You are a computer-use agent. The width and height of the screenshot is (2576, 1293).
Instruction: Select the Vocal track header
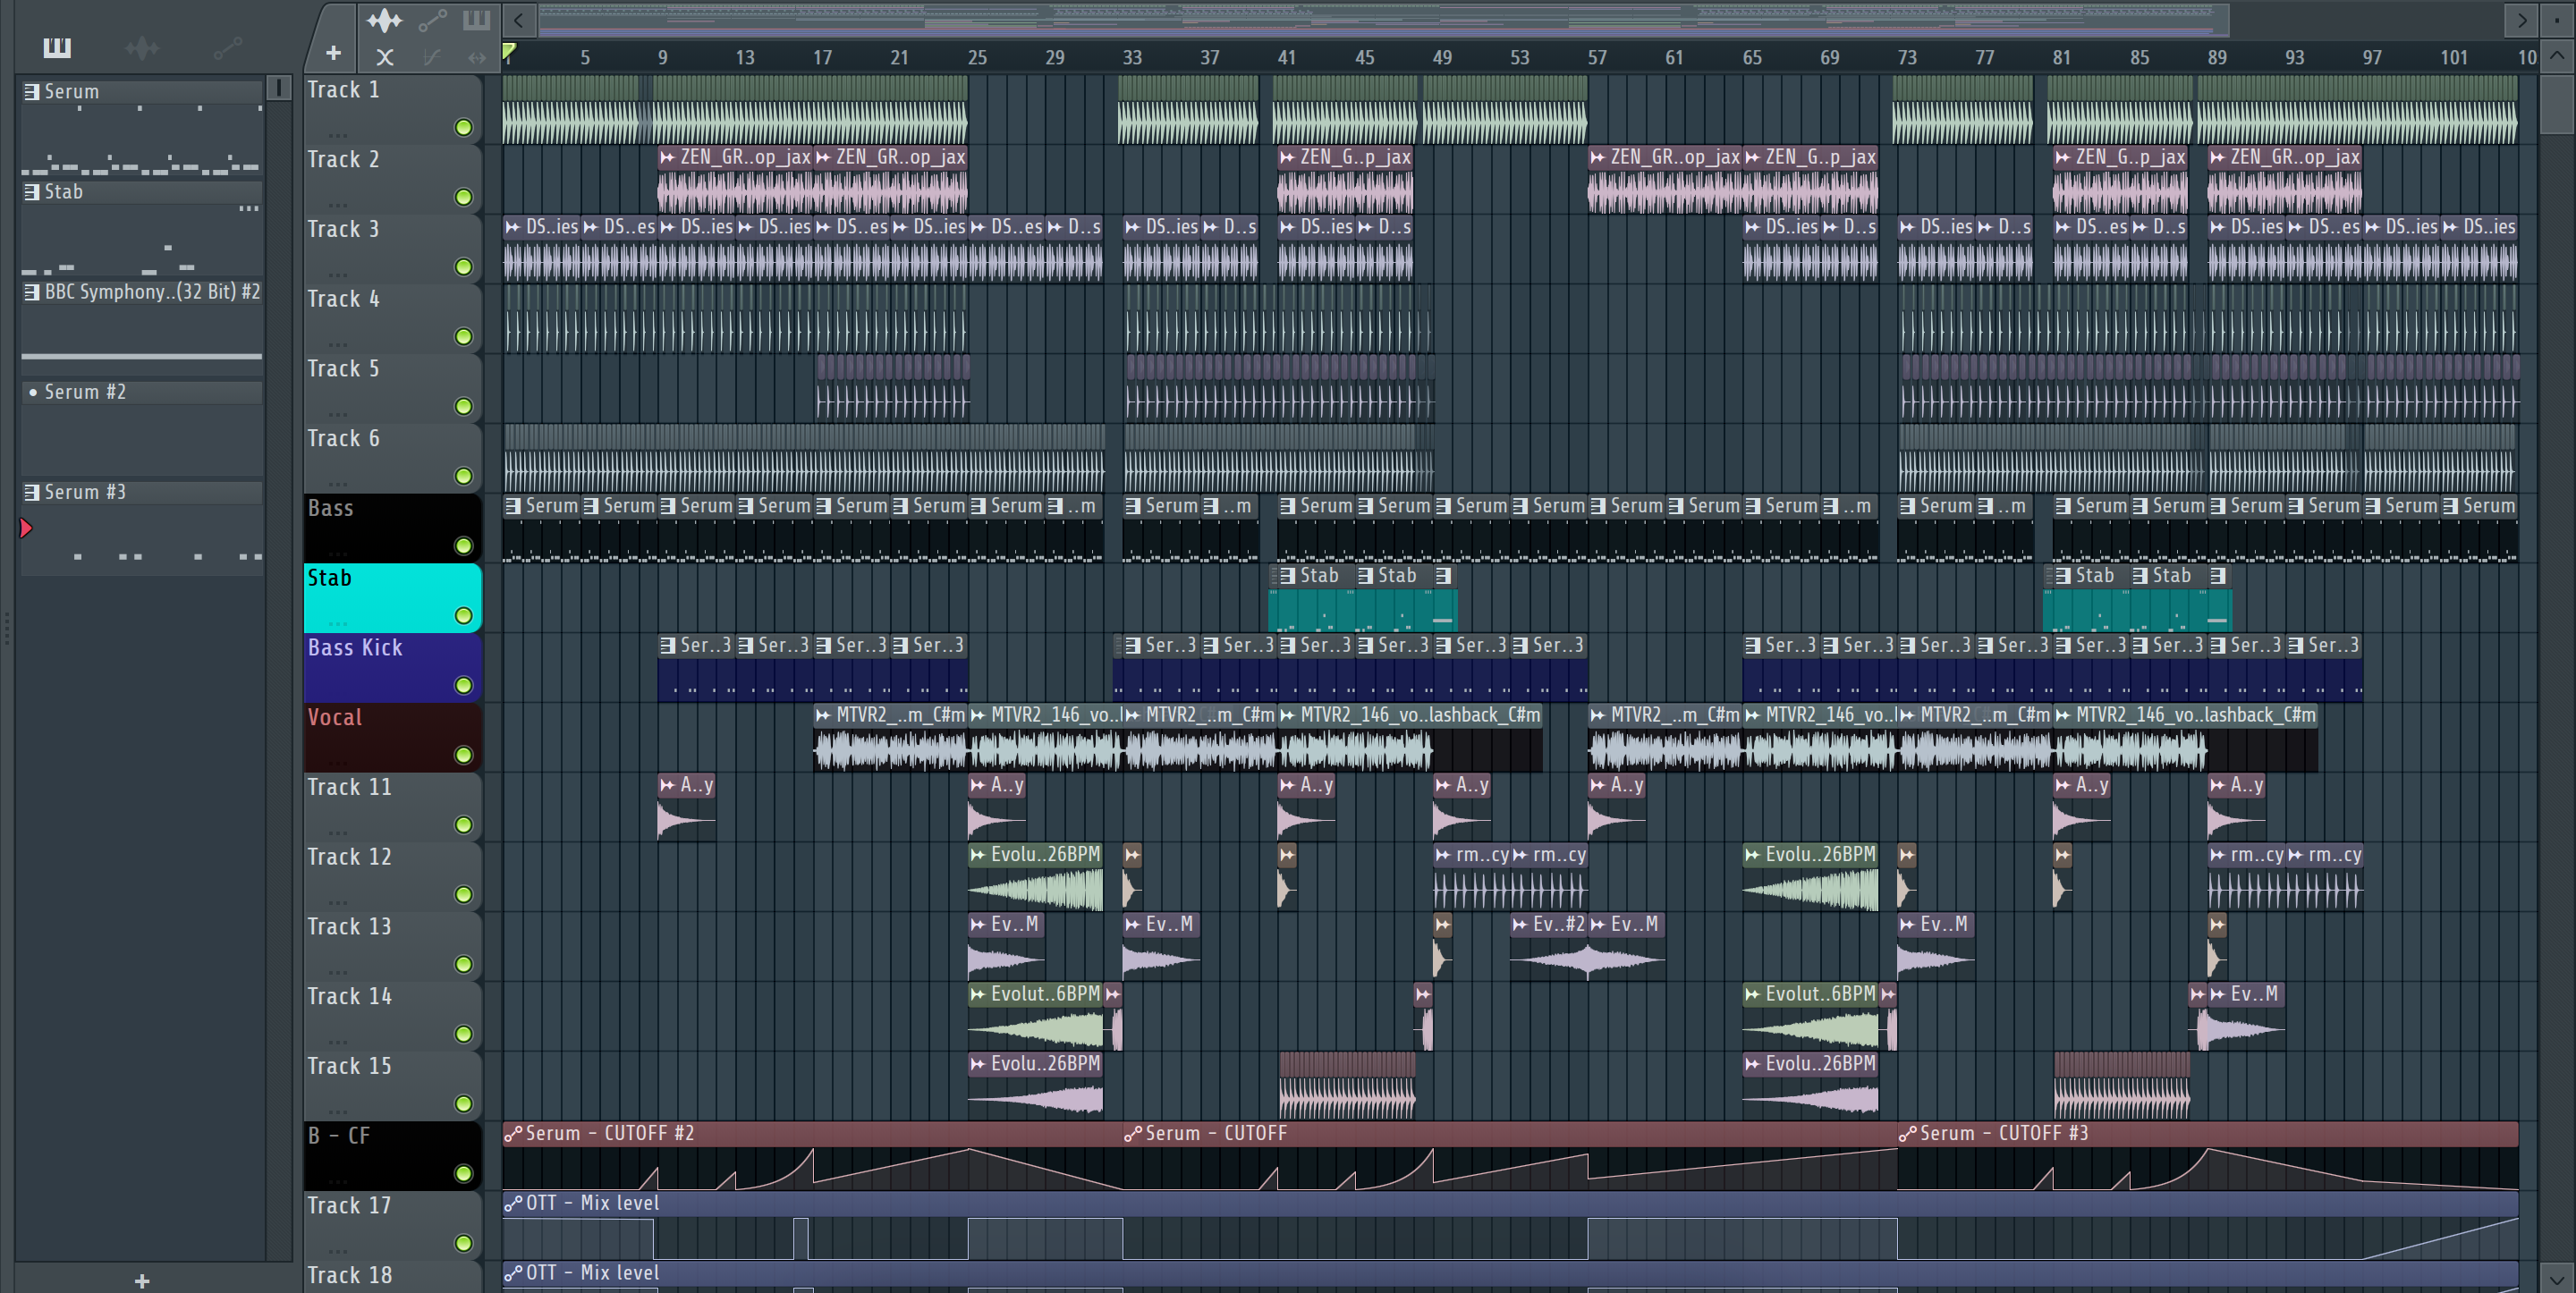392,737
